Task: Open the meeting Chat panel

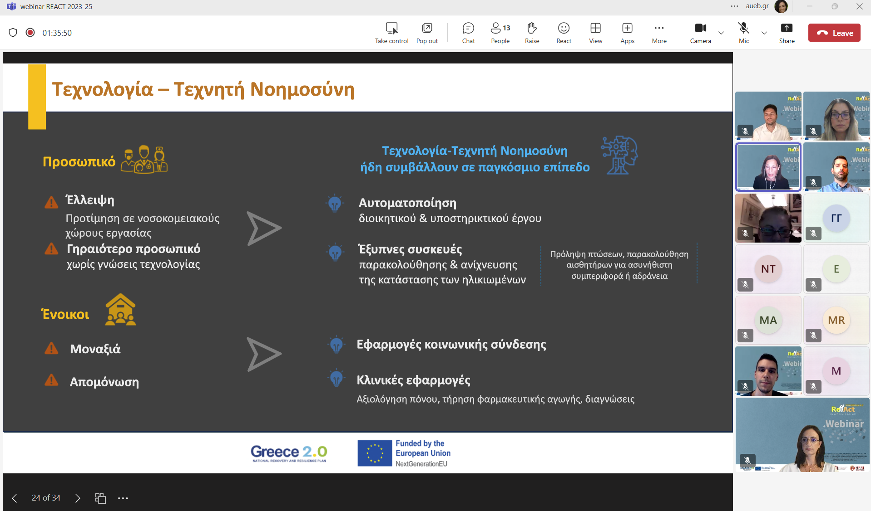Action: point(468,33)
